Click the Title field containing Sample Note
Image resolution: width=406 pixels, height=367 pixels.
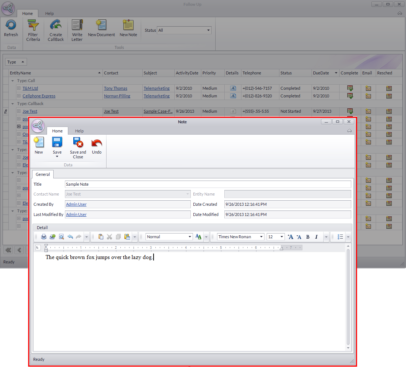point(208,184)
